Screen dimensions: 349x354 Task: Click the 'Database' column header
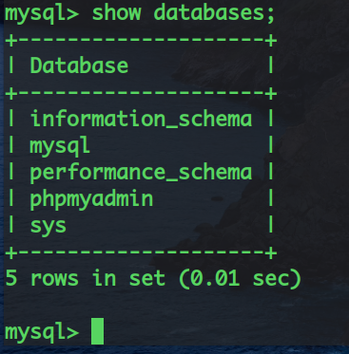tap(79, 65)
